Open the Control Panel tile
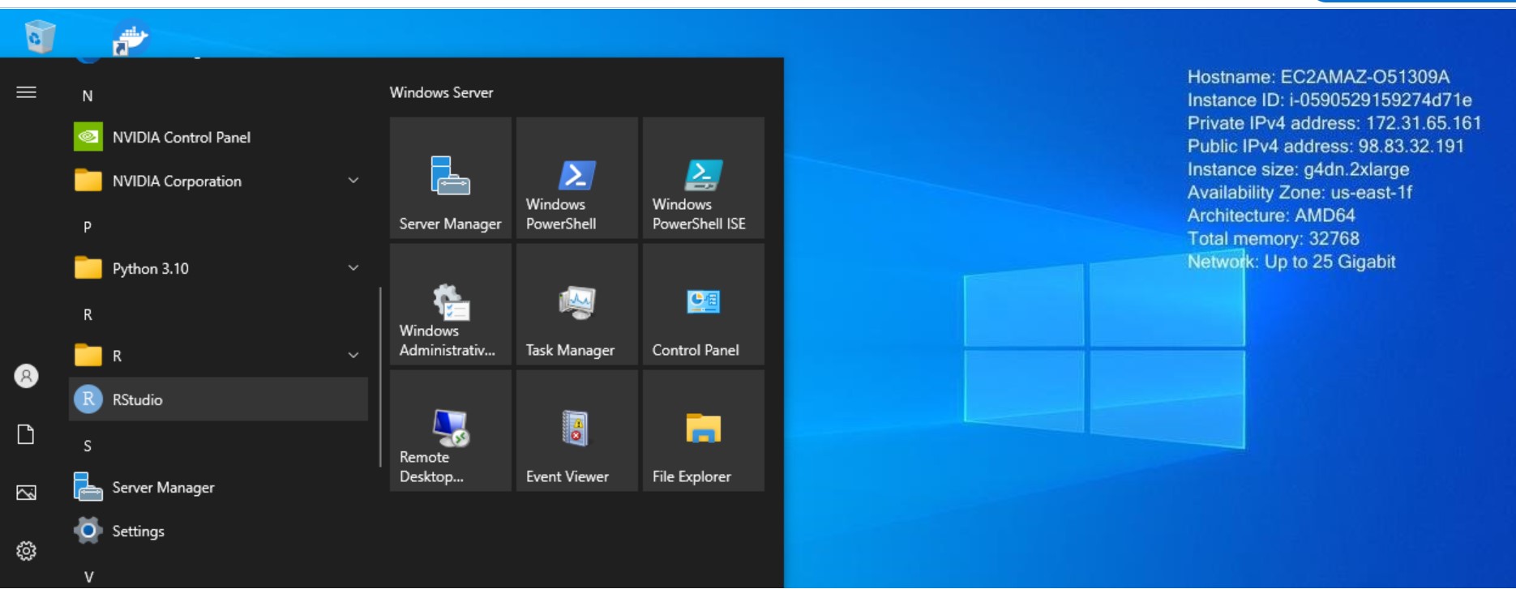The image size is (1516, 589). 704,305
